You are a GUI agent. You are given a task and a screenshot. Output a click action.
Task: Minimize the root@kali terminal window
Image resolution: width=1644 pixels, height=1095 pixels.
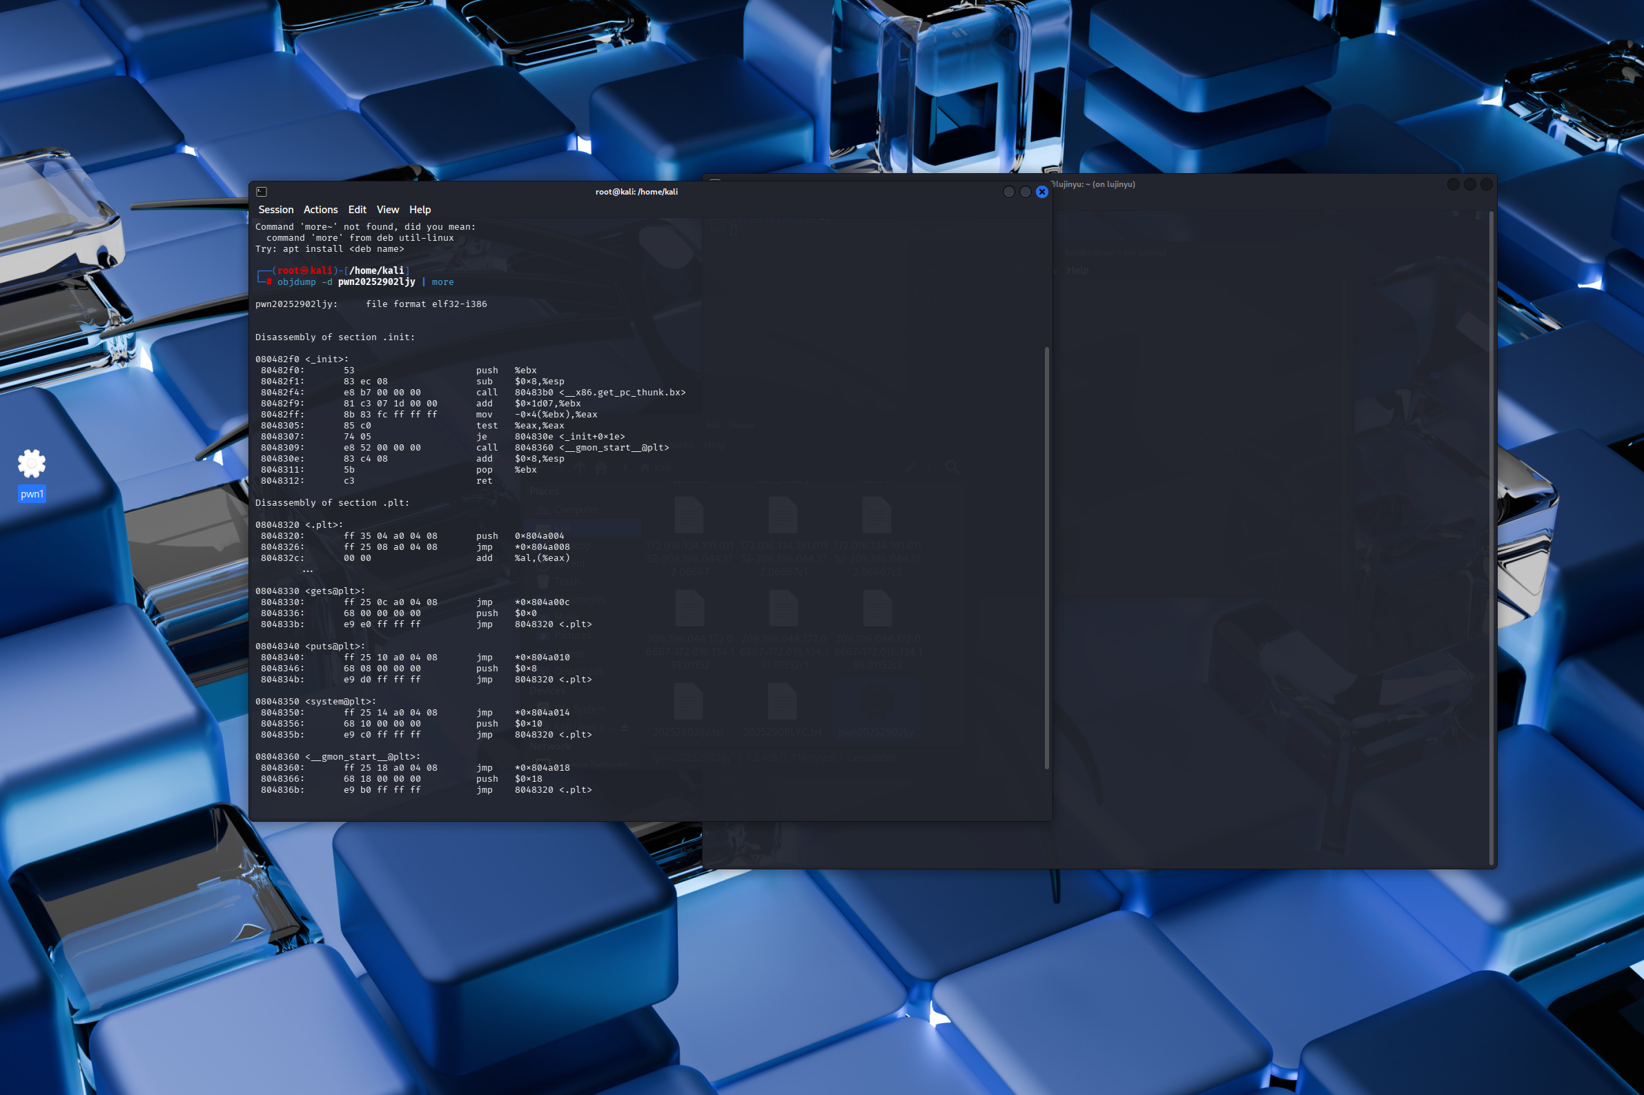(1008, 191)
